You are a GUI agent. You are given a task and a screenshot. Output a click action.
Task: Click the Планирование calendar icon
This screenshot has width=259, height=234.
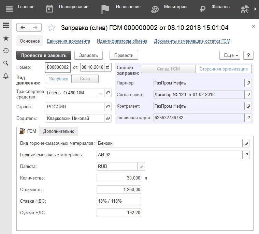(49, 9)
